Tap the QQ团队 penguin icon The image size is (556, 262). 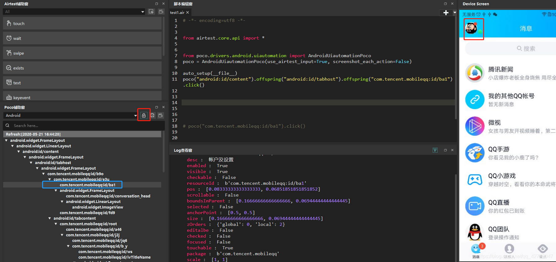coord(475,232)
